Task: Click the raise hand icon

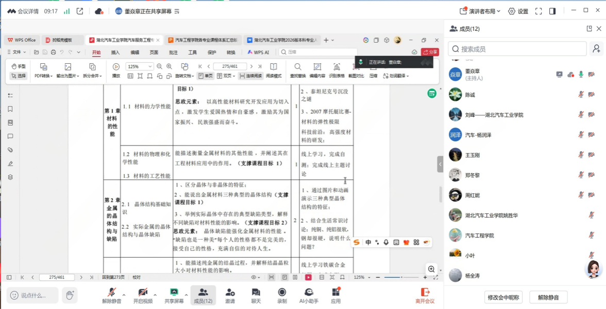Action: (70, 295)
